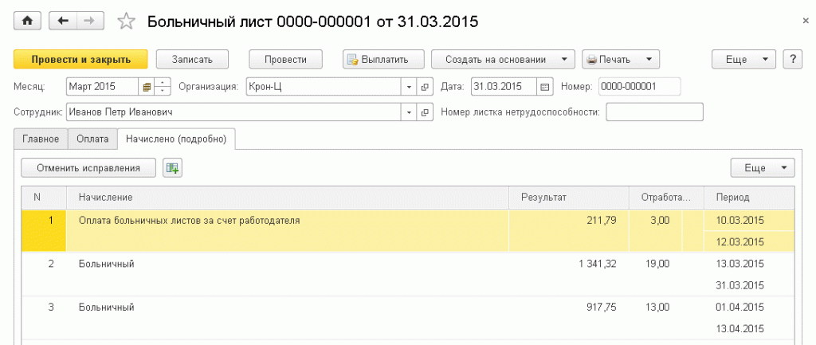Click period end date 31.03.2015

739,286
